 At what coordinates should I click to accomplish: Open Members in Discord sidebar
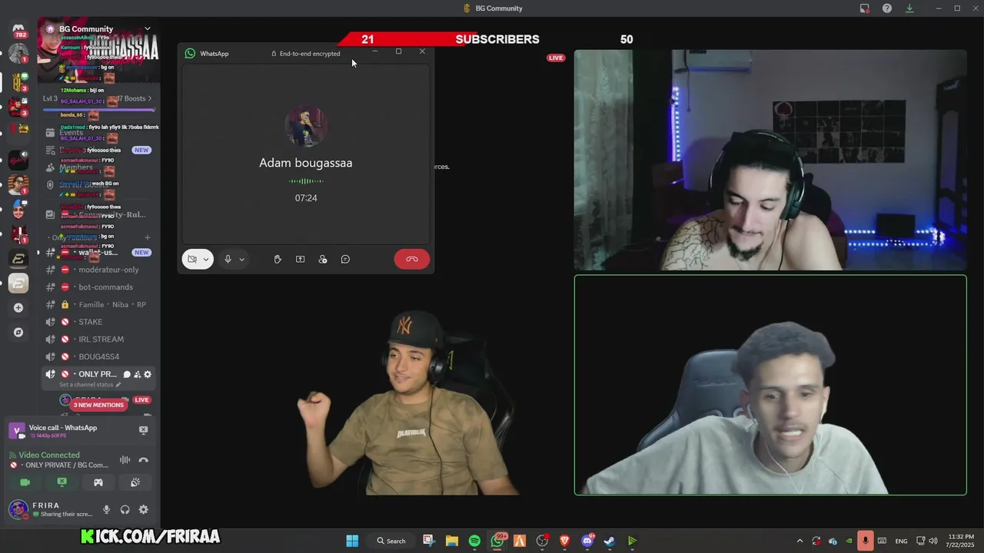pos(76,167)
